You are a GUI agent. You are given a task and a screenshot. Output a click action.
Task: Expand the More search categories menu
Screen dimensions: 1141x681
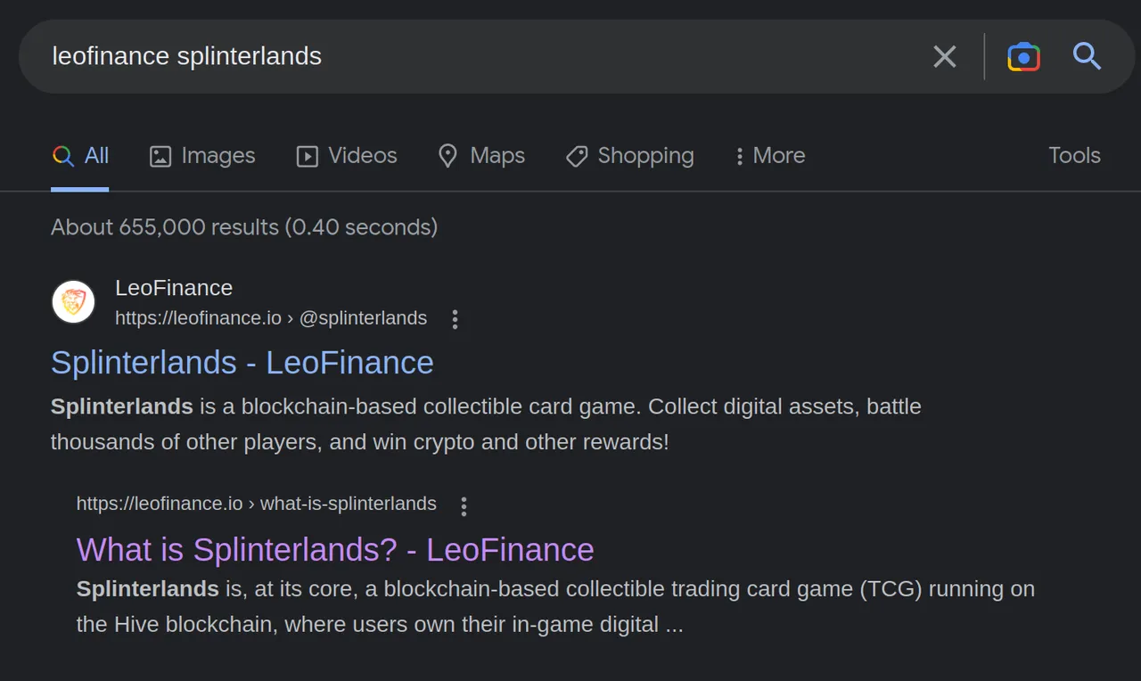[x=770, y=156]
